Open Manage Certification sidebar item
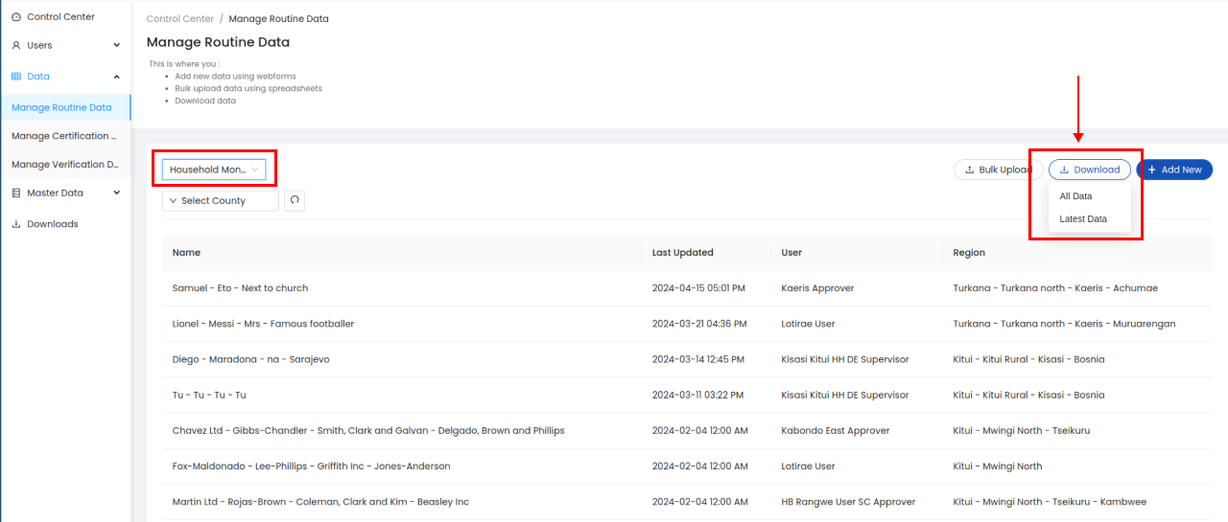The height and width of the screenshot is (522, 1228). tap(65, 136)
